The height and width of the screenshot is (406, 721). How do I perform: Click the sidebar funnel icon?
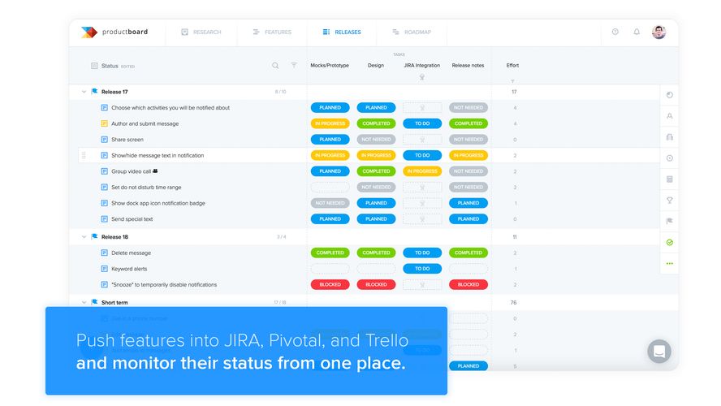670,201
